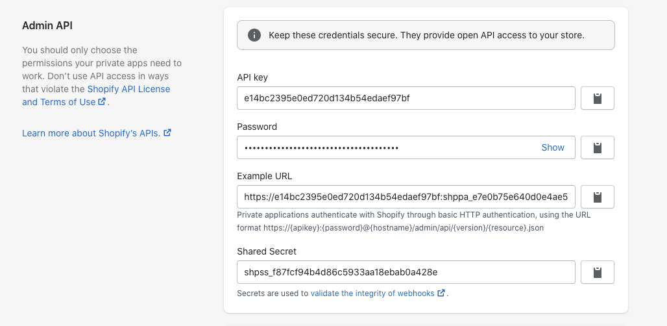This screenshot has height=326, width=667.
Task: Click into the Shared Secret field
Action: coord(406,272)
